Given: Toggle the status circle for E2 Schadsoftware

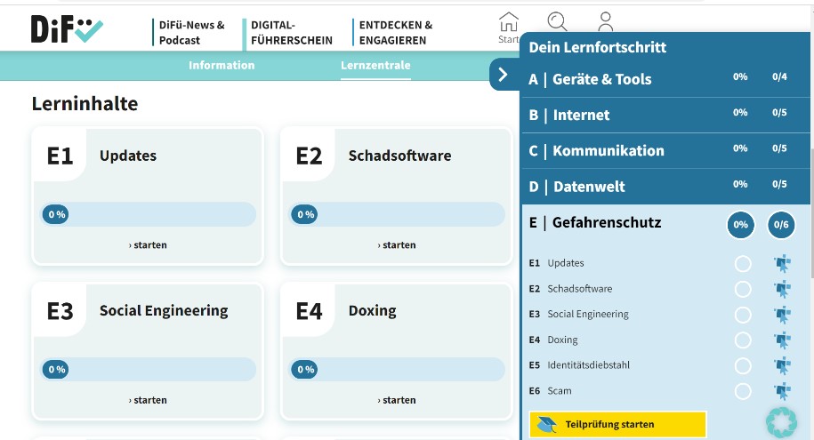Looking at the screenshot, I should [x=743, y=289].
